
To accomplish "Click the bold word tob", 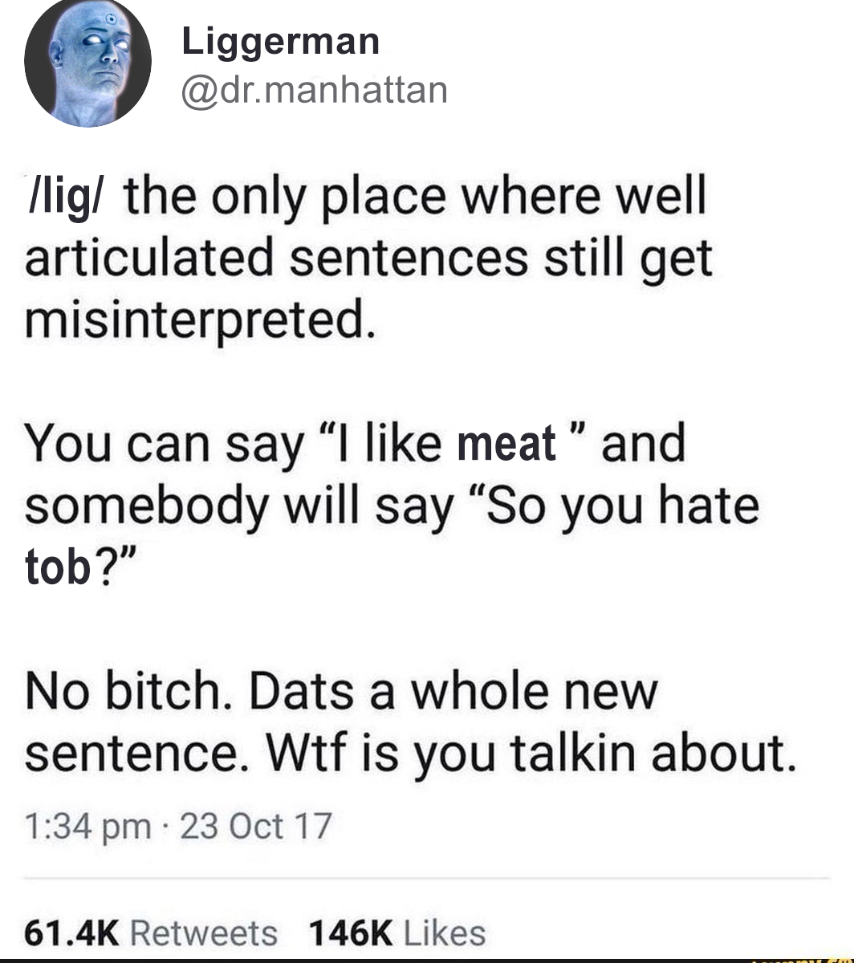I will point(56,568).
